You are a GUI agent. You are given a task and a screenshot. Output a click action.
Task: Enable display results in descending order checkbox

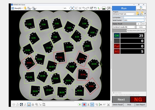point(113,95)
